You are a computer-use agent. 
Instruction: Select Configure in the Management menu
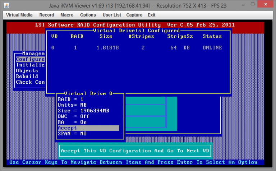pos(30,59)
